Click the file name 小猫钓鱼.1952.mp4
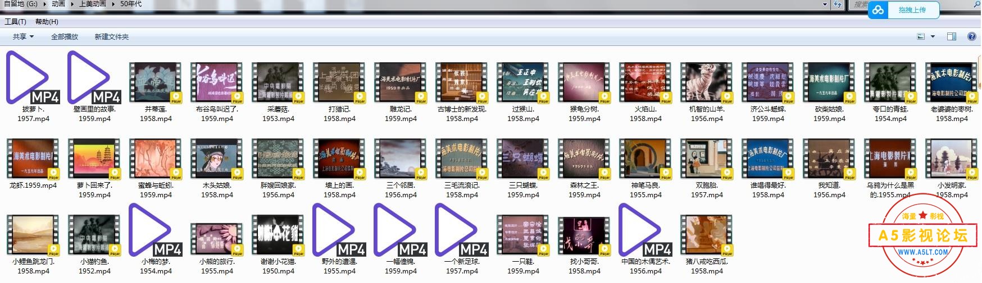The image size is (982, 283). click(x=94, y=266)
